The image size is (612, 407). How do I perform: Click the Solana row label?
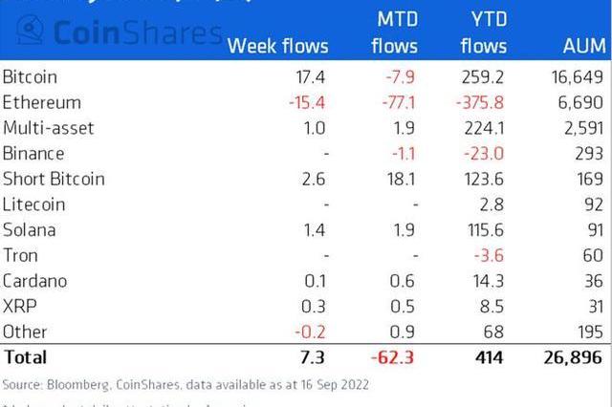(29, 230)
